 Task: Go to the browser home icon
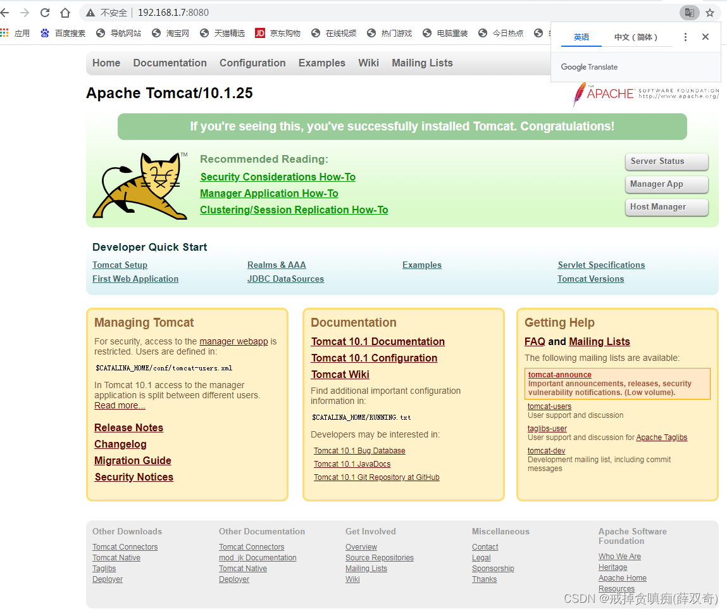click(65, 13)
